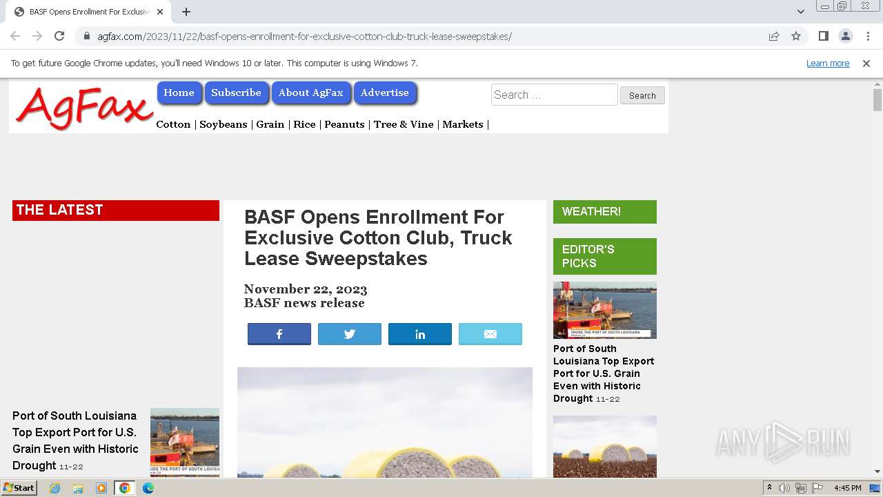Open Action Center flag icon
The width and height of the screenshot is (883, 497).
click(x=817, y=488)
